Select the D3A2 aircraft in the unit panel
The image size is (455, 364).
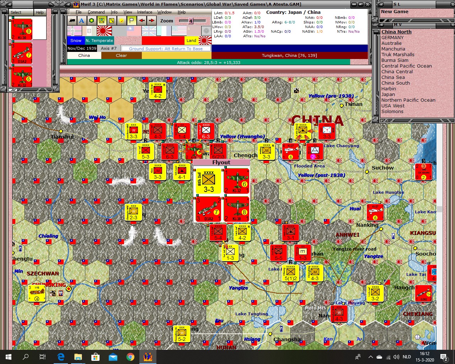click(22, 53)
